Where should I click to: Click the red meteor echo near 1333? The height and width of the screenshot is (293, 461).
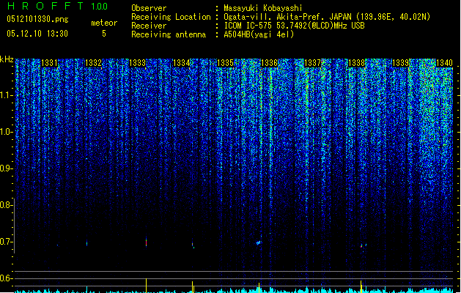pyautogui.click(x=146, y=242)
